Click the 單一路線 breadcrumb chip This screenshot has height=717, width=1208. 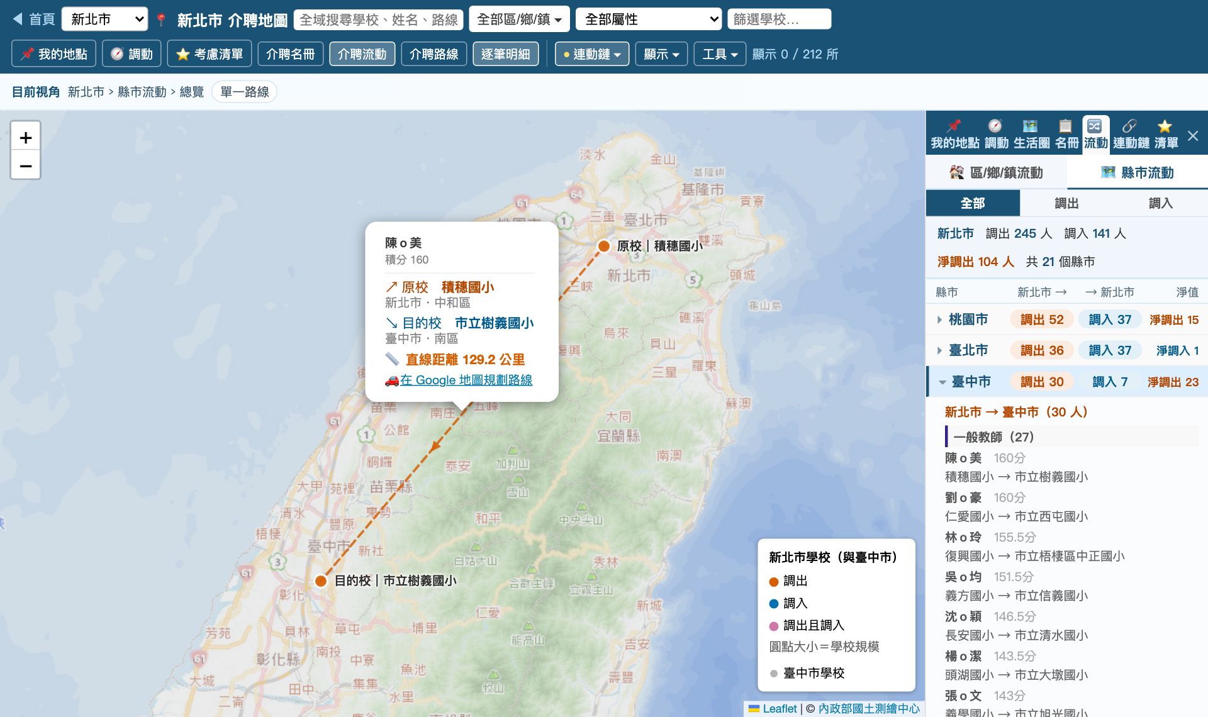[245, 92]
